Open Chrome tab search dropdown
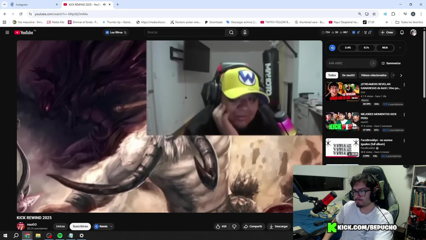 [x=4, y=5]
